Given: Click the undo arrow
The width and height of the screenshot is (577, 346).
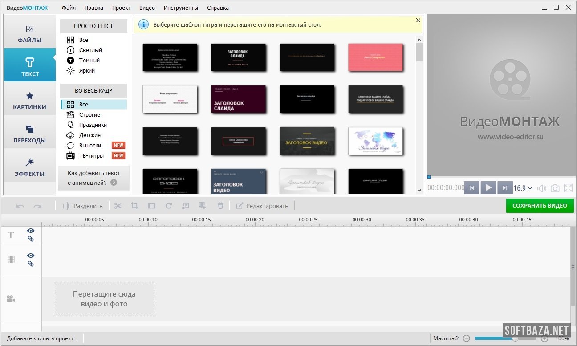Looking at the screenshot, I should point(20,206).
